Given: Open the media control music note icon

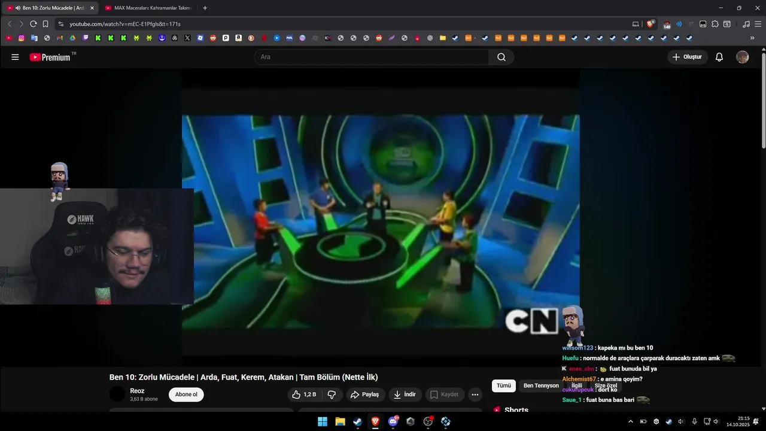Looking at the screenshot, I should pos(746,24).
